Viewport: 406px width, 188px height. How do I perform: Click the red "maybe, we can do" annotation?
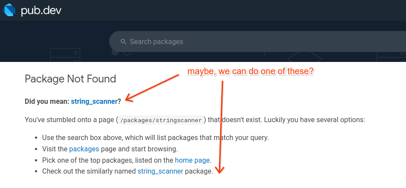[x=251, y=72]
